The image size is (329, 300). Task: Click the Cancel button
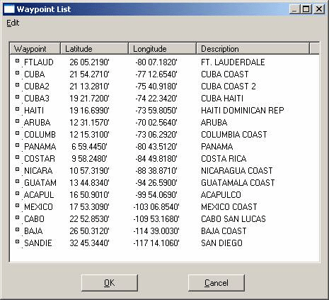tap(217, 283)
